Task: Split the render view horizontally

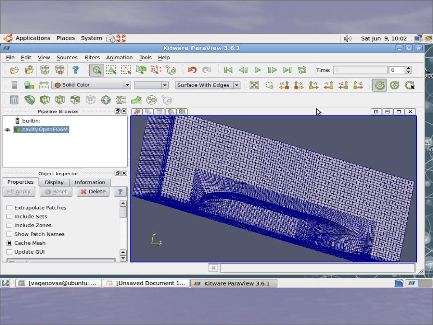Action: tap(376, 111)
